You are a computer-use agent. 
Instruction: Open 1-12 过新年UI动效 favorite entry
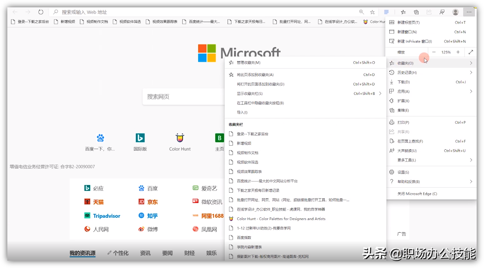[x=305, y=228]
